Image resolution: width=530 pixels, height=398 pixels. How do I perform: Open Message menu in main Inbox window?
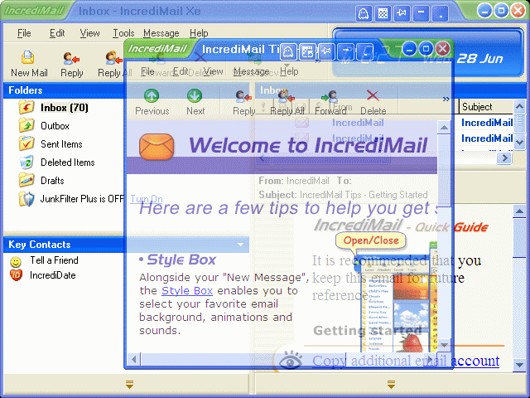pyautogui.click(x=161, y=33)
